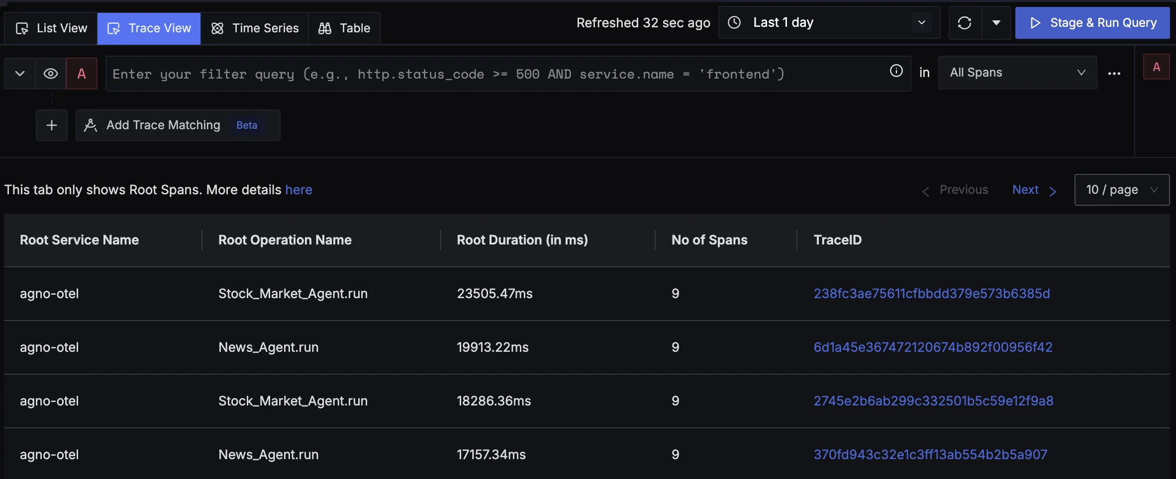The image size is (1176, 479).
Task: Open the Last 1 day time dropdown
Action: [829, 22]
